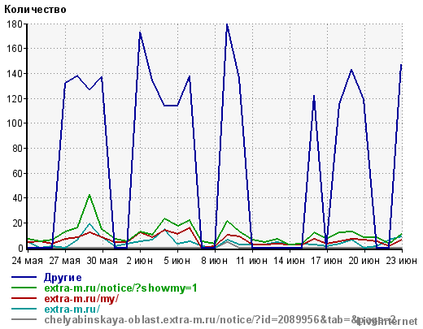Click the Количество chart title
The image size is (423, 329).
(35, 10)
